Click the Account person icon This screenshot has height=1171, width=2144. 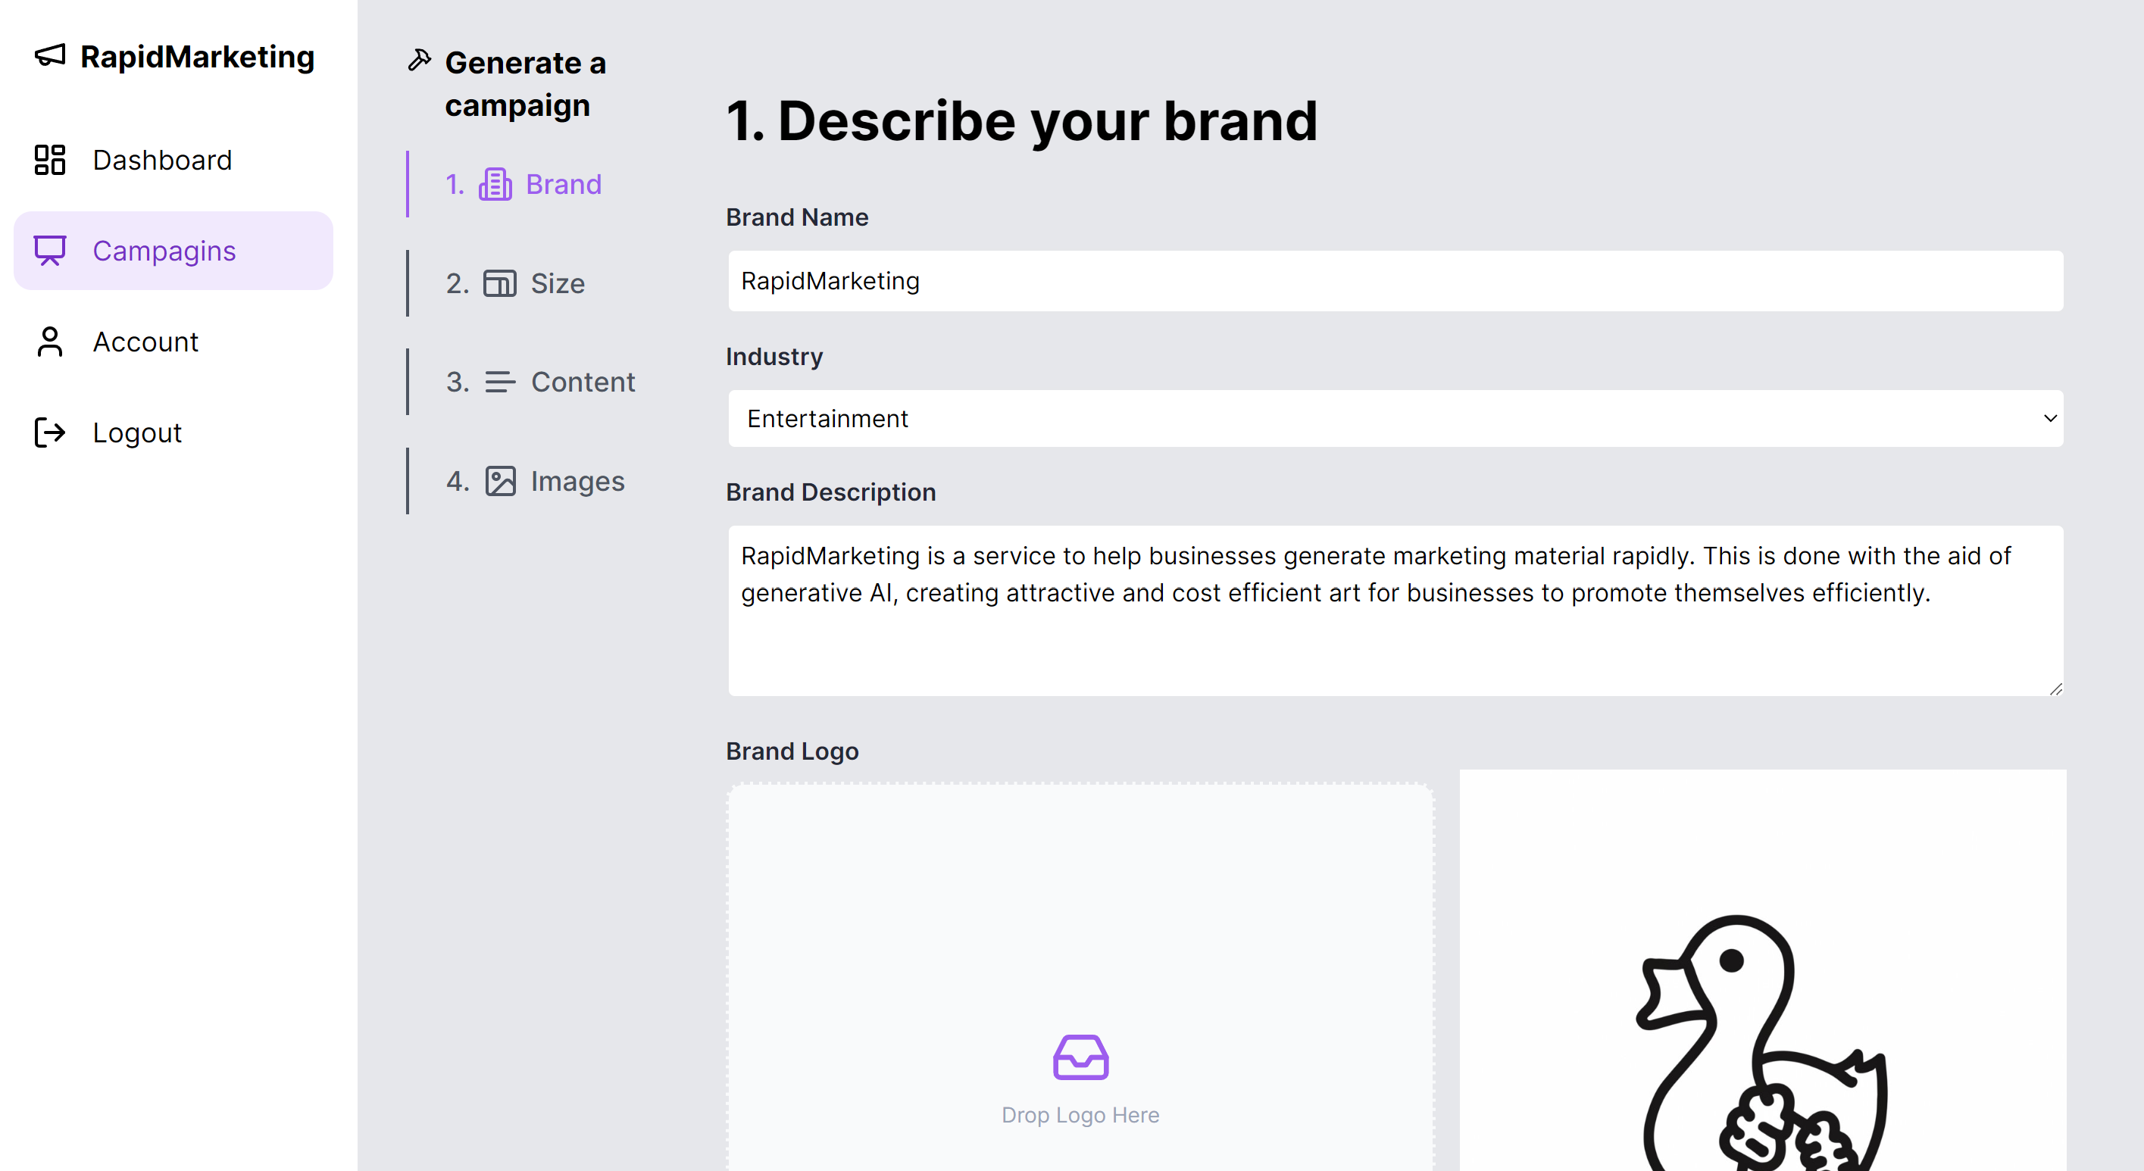pos(50,342)
